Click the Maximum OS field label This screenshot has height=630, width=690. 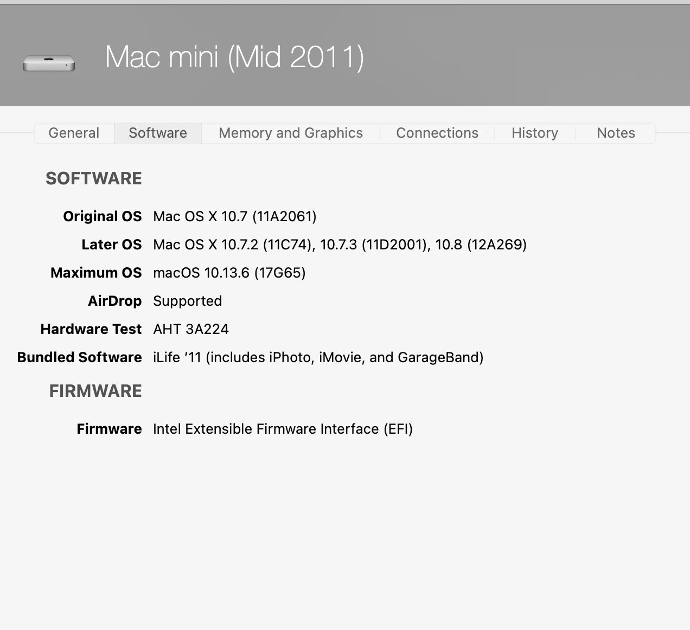(96, 273)
